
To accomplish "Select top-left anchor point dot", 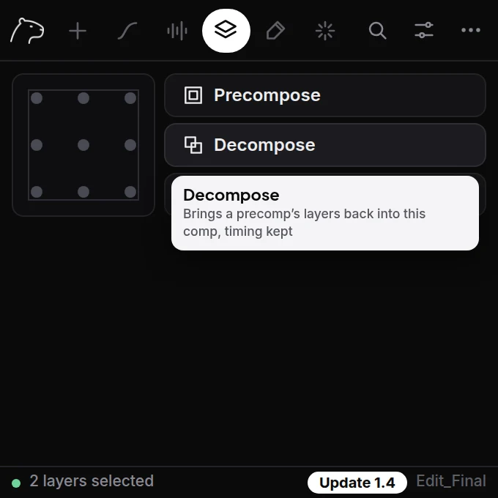I will pos(37,98).
